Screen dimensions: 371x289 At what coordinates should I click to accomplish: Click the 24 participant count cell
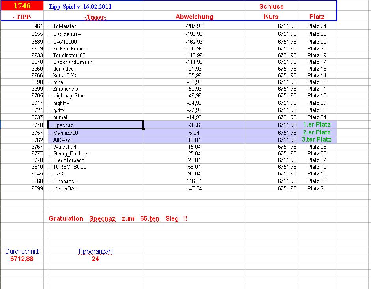tap(95, 259)
